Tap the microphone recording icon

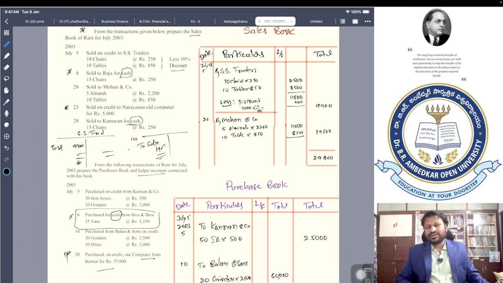coord(6,113)
